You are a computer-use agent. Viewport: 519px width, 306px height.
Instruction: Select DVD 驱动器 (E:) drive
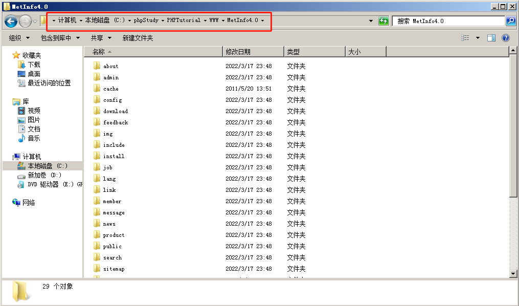point(55,184)
